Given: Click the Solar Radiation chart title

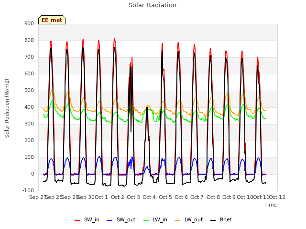Looking at the screenshot, I should [x=153, y=5].
